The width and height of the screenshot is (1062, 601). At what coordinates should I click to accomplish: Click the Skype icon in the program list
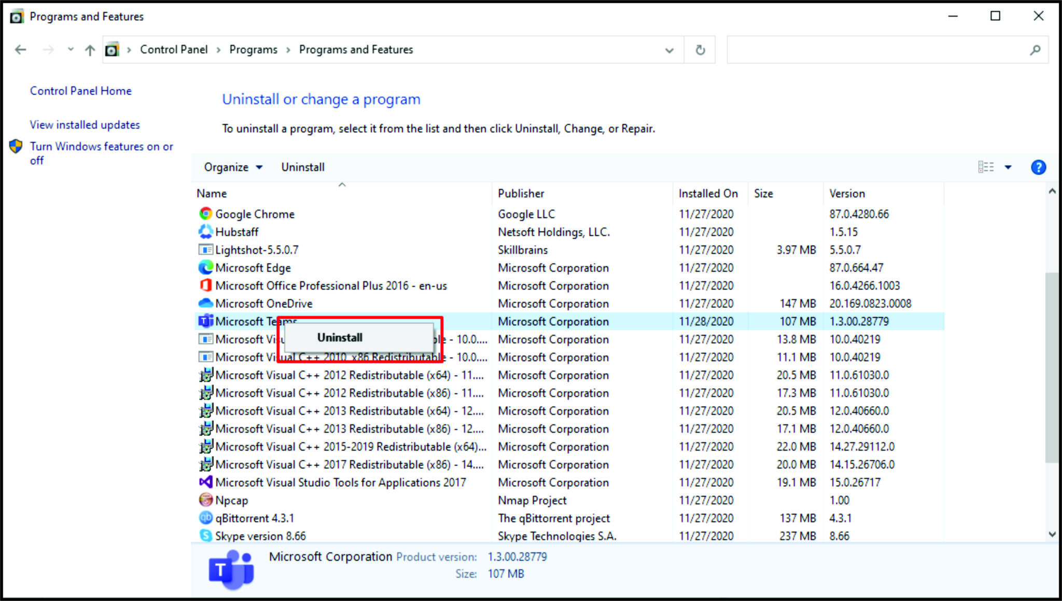tap(206, 536)
